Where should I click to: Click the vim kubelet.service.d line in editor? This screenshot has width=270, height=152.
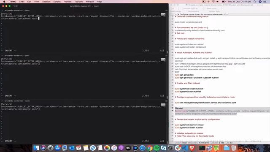[x=205, y=103]
